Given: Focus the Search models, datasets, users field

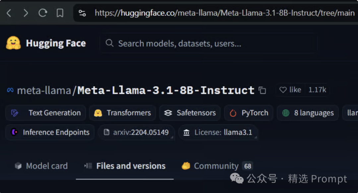Looking at the screenshot, I should tap(209, 43).
